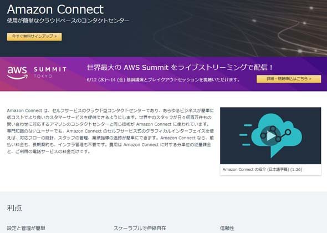The width and height of the screenshot is (327, 233).
Task: Click the yellow 今すぐ無料サインアップ sign-up button
Action: coord(34,37)
